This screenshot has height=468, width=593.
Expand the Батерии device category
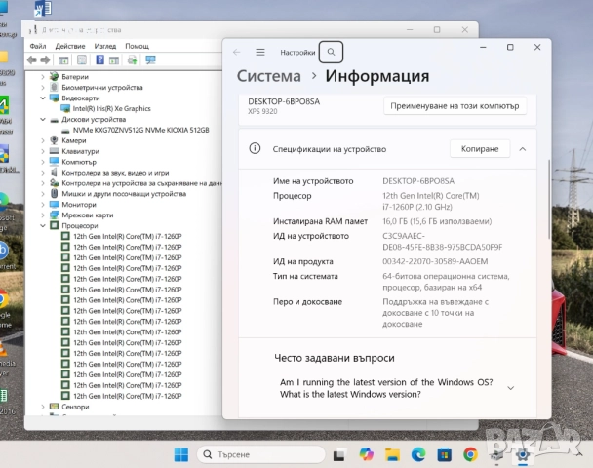click(x=43, y=76)
